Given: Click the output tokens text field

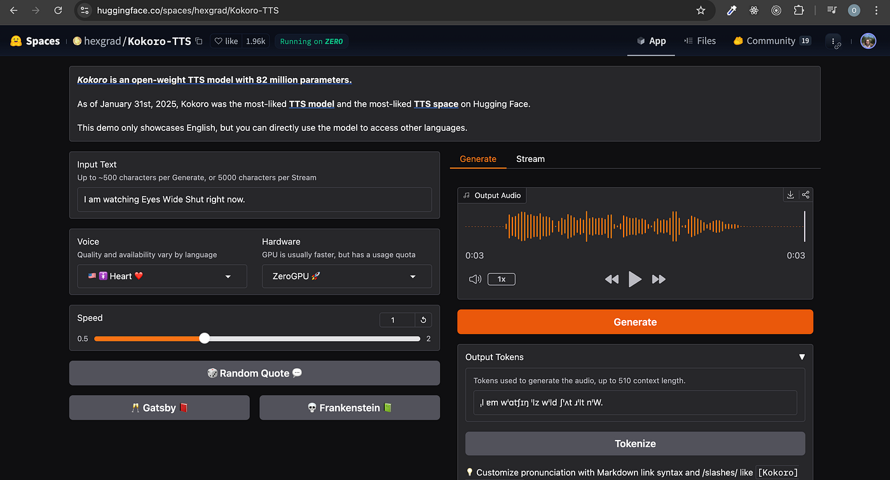Looking at the screenshot, I should pos(635,403).
